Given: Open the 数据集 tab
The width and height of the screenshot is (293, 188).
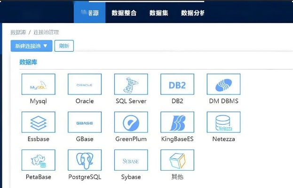Looking at the screenshot, I should point(158,13).
